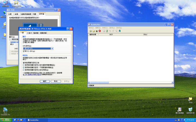Image resolution: width=196 pixels, height=122 pixels.
Task: Click the Save icon in HashMyFiles toolbar
Action: [104, 31]
